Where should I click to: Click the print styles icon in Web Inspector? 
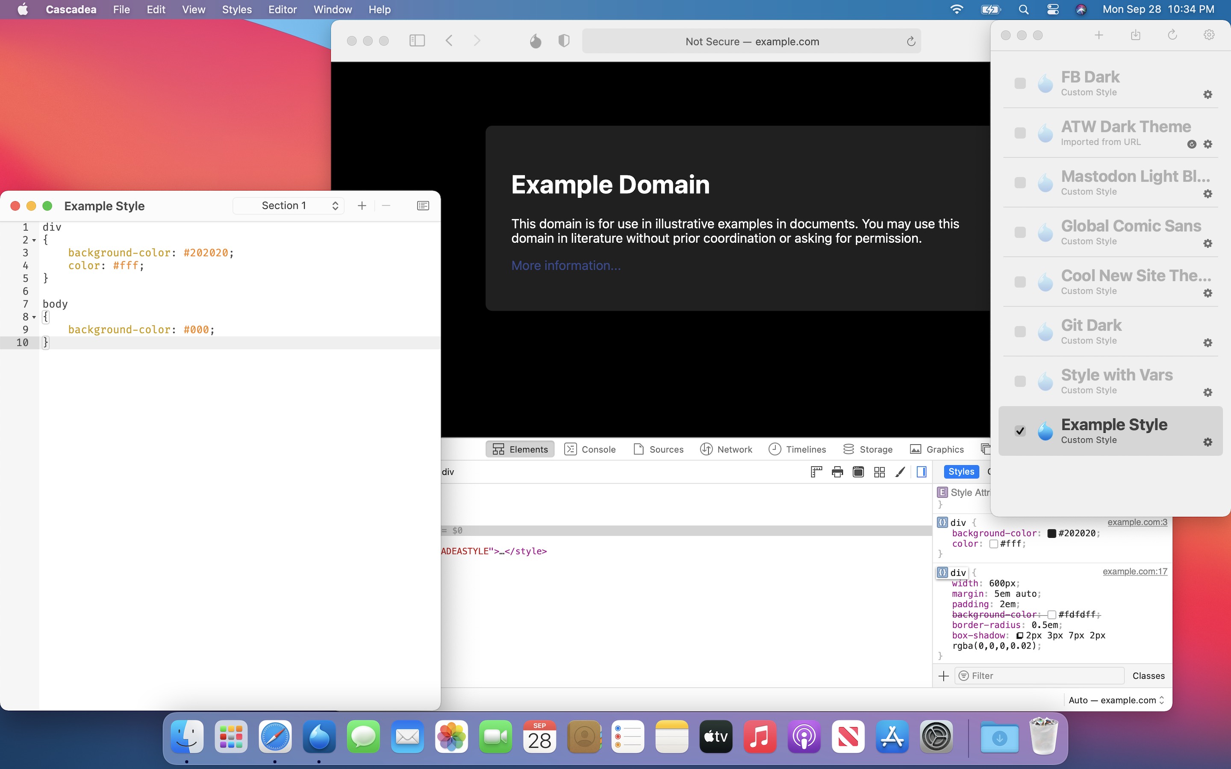(x=837, y=472)
